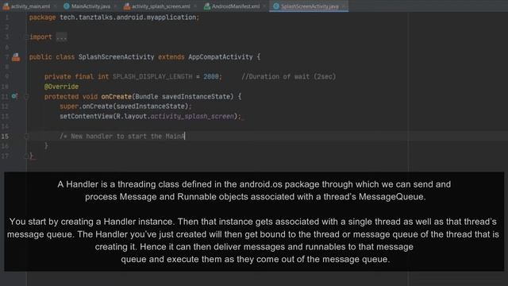This screenshot has height=286, width=508.
Task: Click the super keyword
Action: pyautogui.click(x=69, y=106)
